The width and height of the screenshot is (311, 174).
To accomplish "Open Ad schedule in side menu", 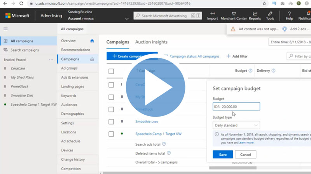I will (71, 141).
